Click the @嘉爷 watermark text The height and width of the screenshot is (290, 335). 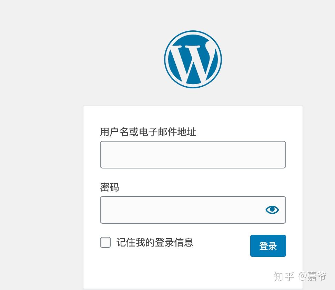[x=313, y=276]
